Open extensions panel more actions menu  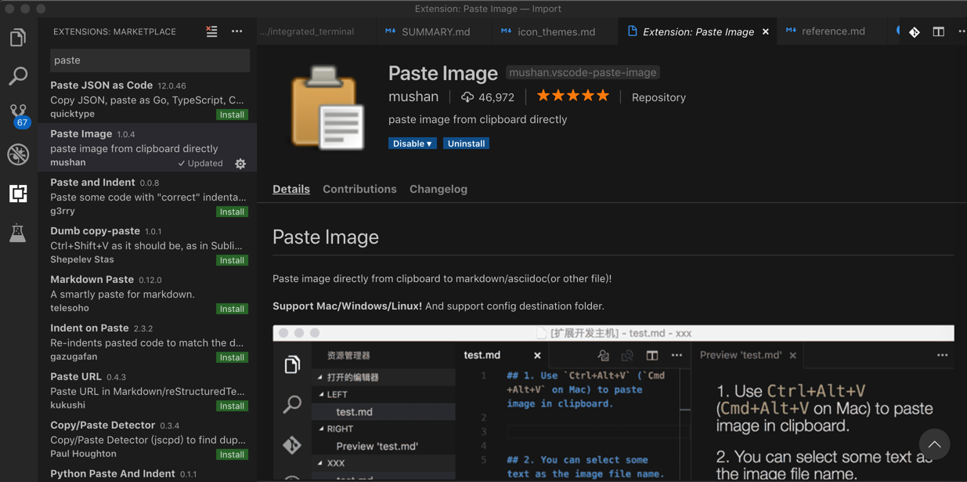tap(236, 31)
